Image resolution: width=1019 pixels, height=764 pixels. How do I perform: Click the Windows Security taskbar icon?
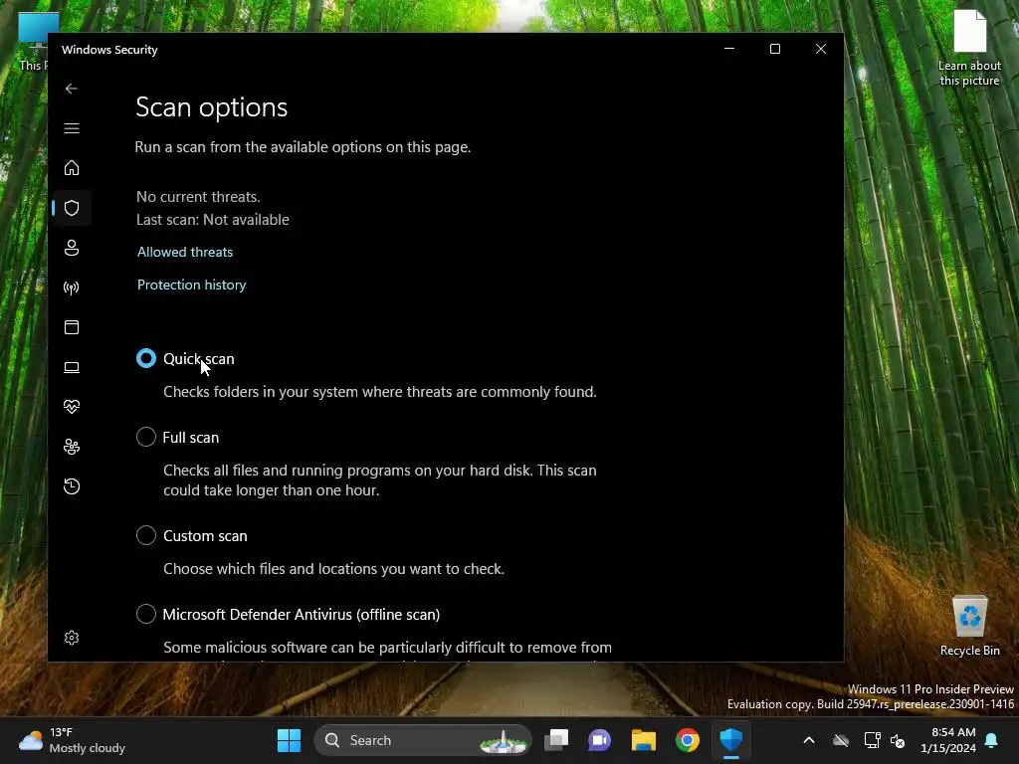(731, 740)
